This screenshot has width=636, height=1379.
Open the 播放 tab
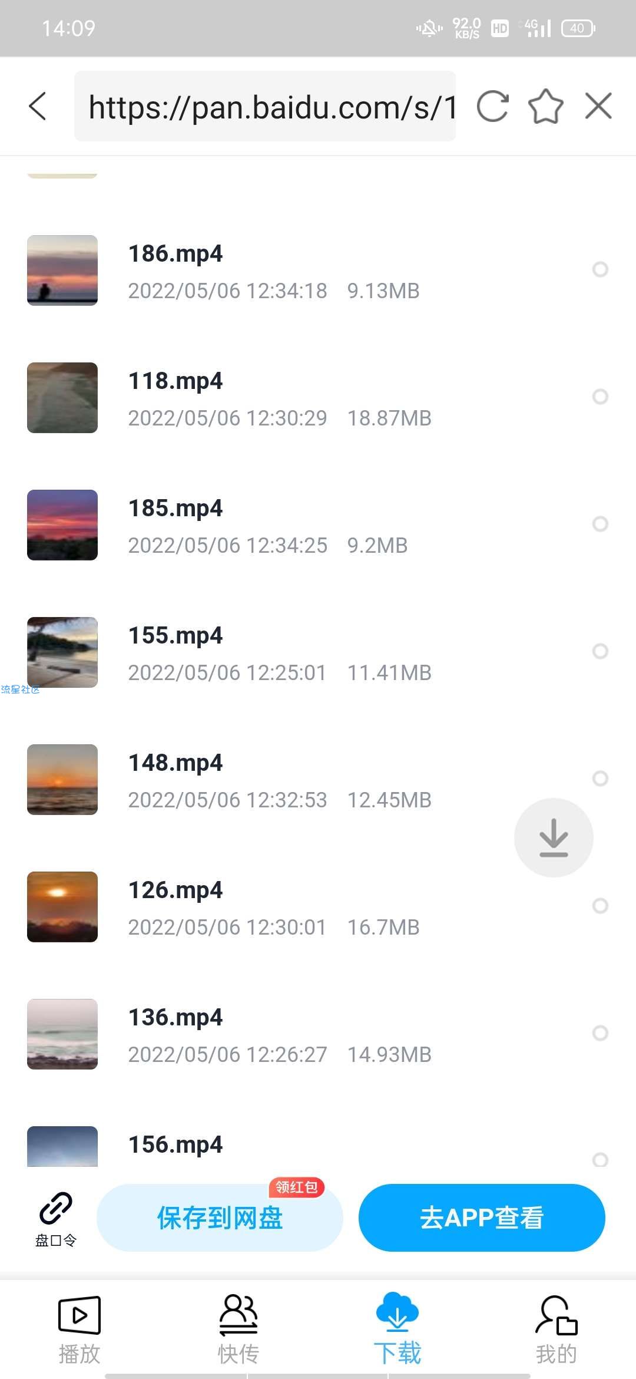pyautogui.click(x=79, y=1329)
